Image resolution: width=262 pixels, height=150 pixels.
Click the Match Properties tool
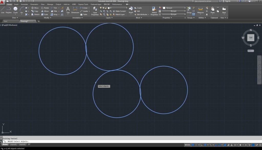click(x=154, y=11)
